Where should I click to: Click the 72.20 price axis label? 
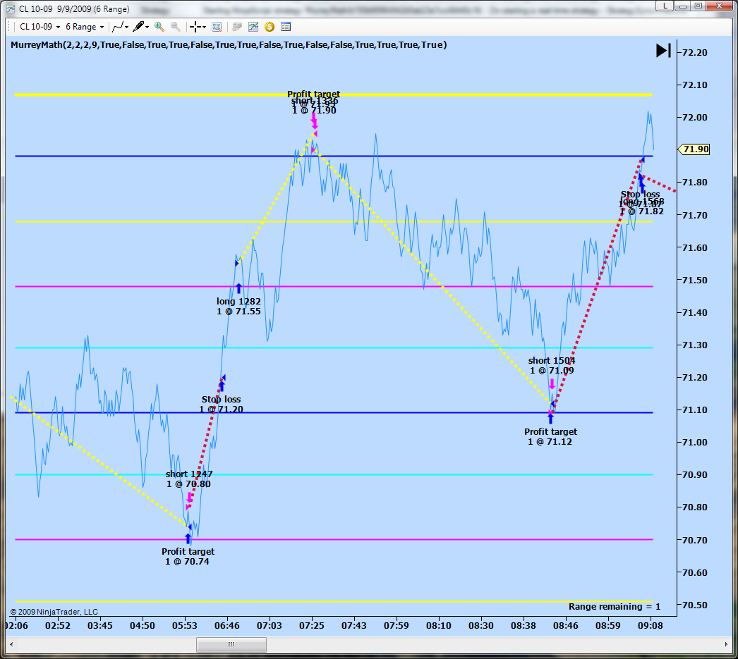click(695, 53)
